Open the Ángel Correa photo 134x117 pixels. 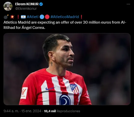coord(67,69)
